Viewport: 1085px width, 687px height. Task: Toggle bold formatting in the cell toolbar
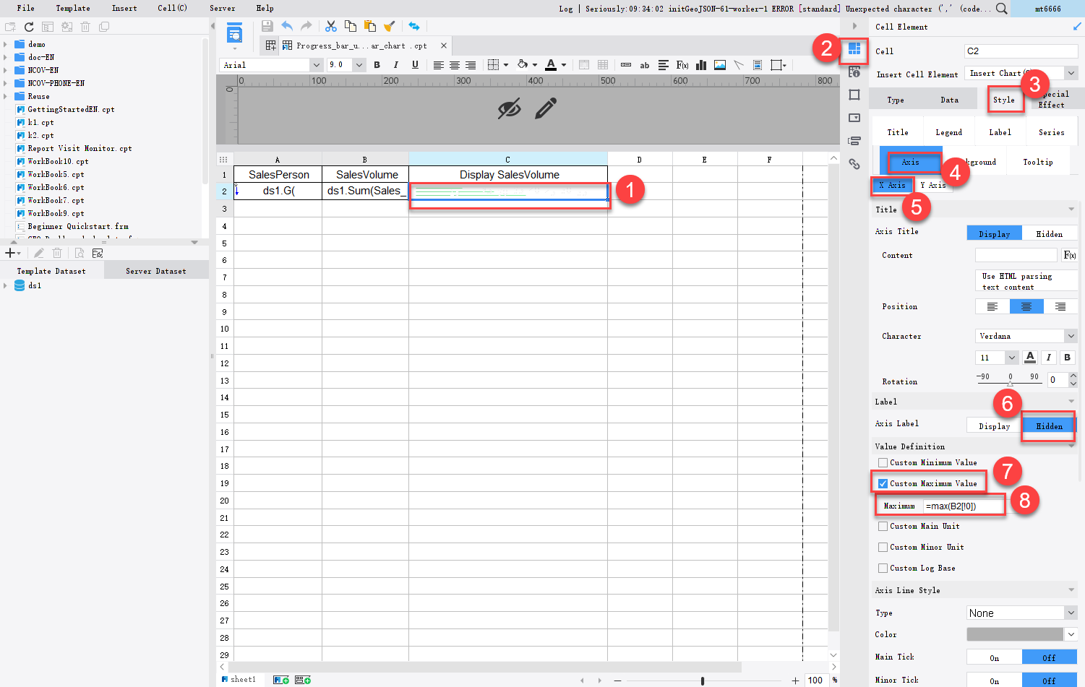tap(377, 65)
